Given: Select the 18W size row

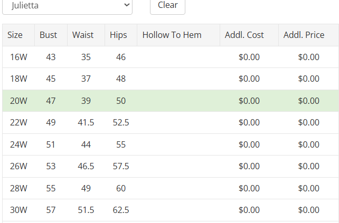Looking at the screenshot, I should (18, 79).
